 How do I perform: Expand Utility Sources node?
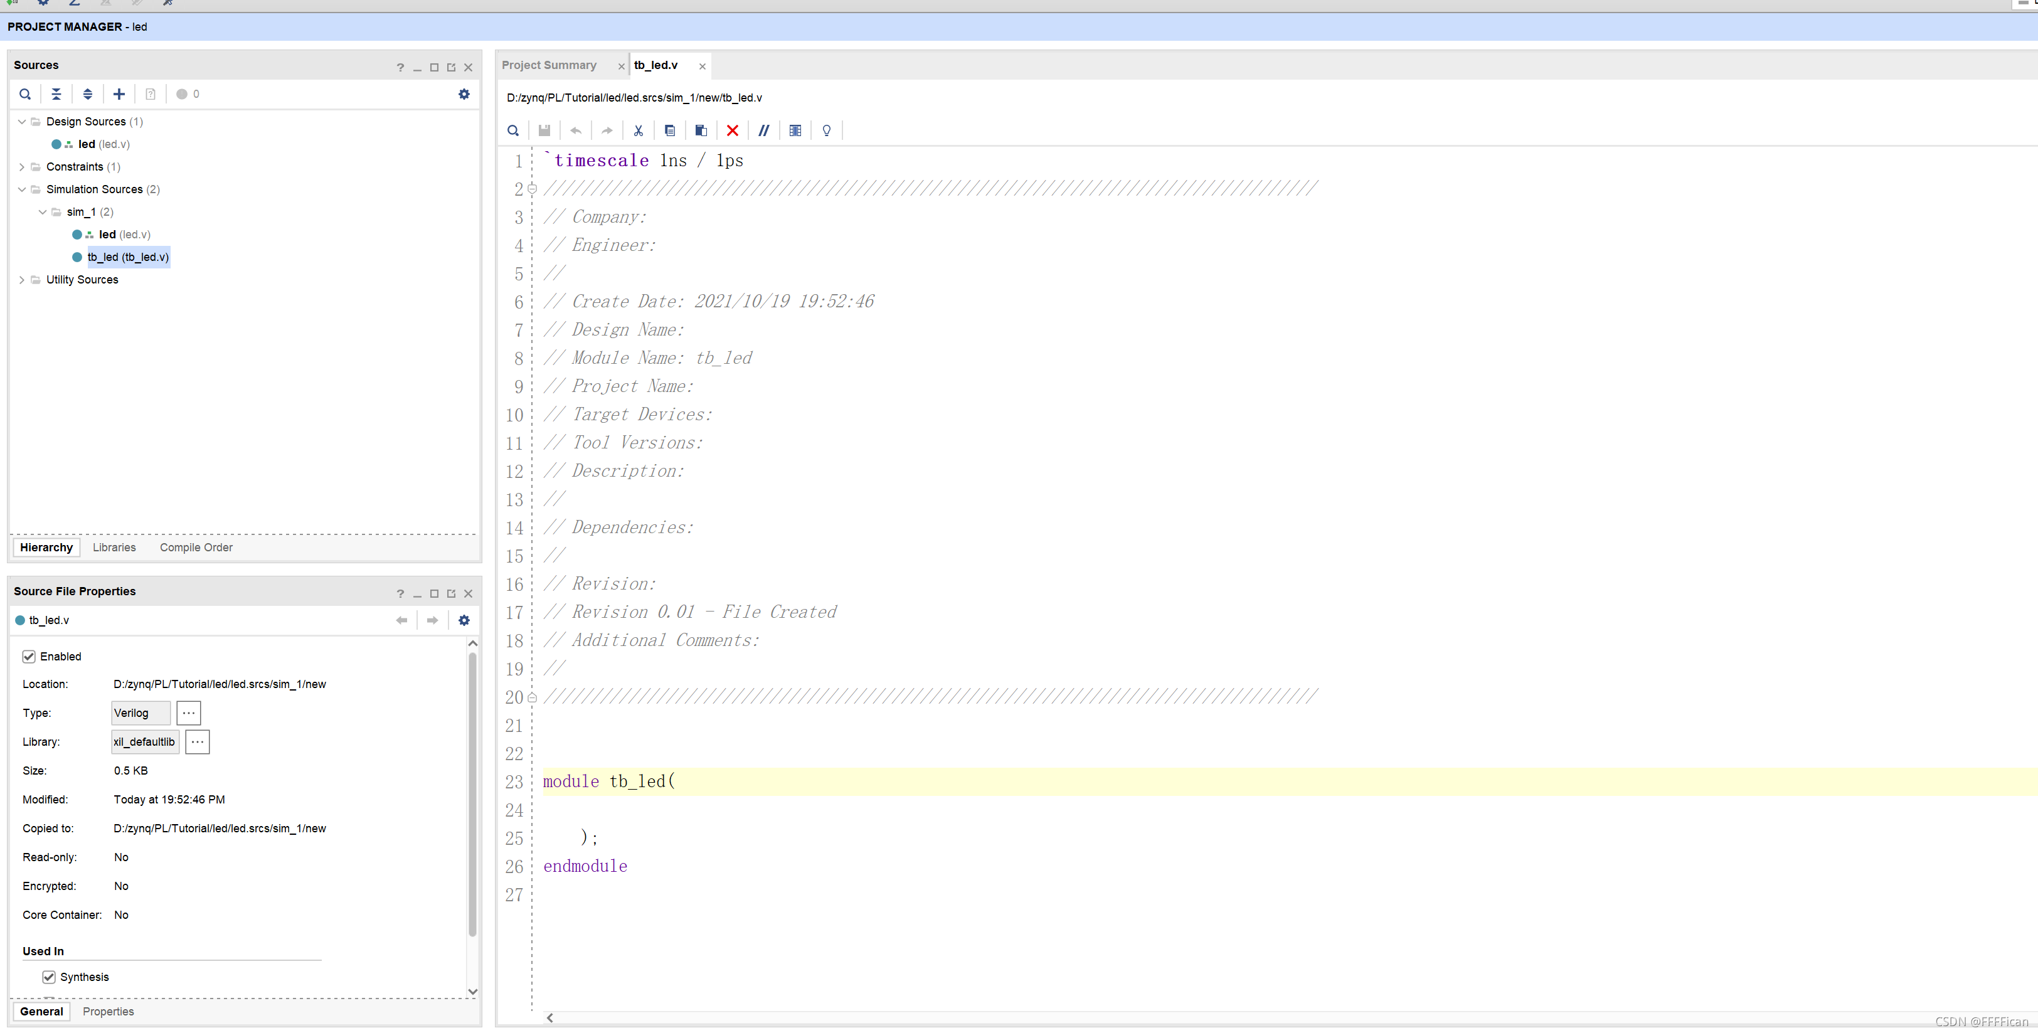(x=22, y=280)
